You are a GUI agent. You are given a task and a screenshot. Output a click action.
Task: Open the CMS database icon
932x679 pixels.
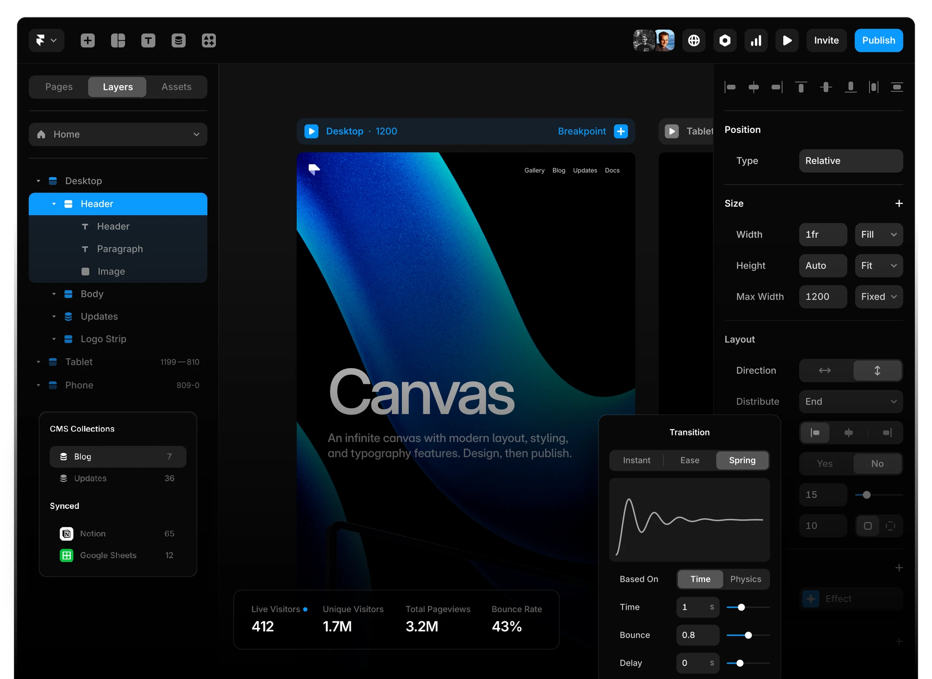click(x=178, y=41)
